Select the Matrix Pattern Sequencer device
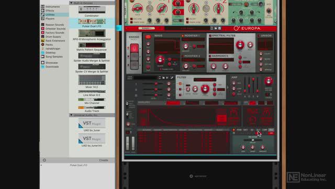 [x=92, y=47]
